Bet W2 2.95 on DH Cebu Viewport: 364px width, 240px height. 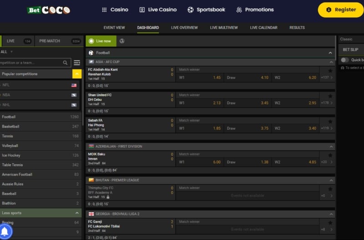[x=295, y=103]
